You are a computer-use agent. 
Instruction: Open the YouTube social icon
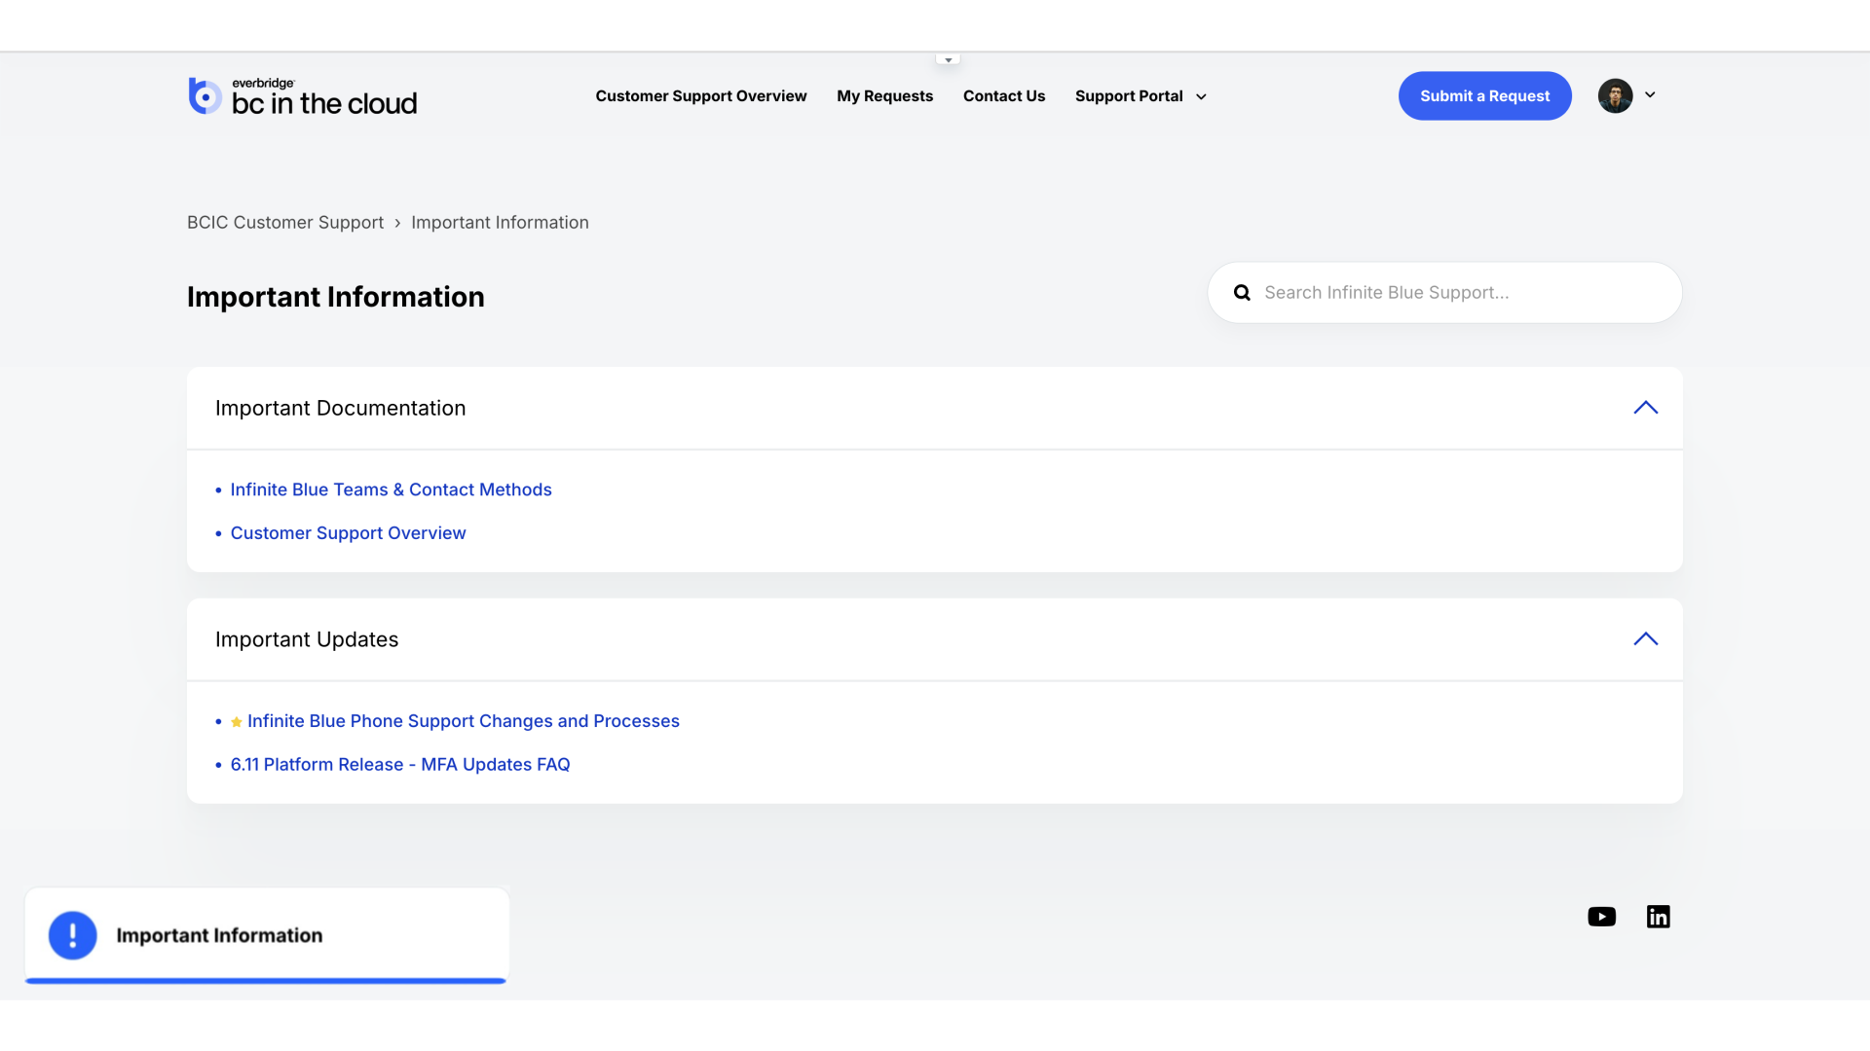click(1601, 917)
